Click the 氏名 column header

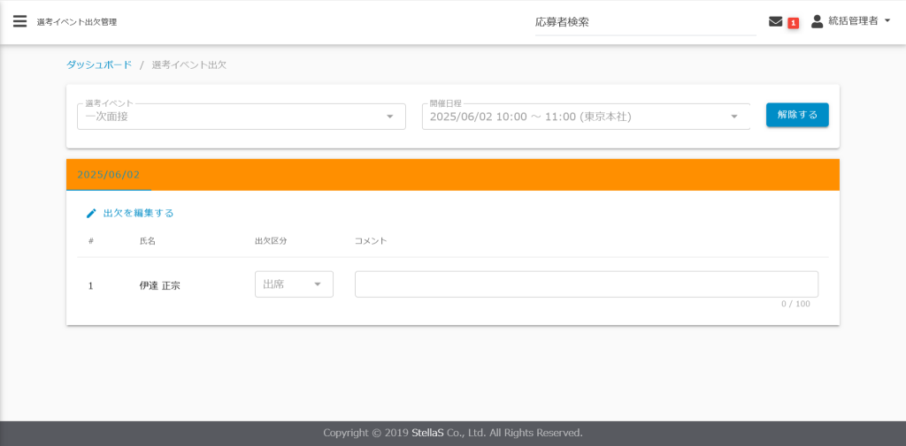[x=147, y=241]
